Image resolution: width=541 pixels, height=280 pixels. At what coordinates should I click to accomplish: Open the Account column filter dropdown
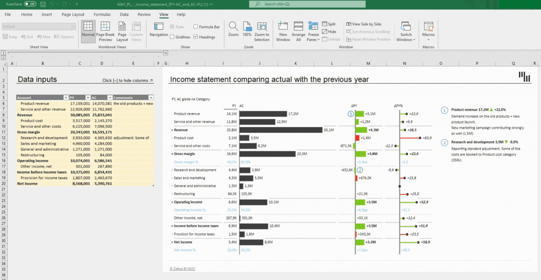(x=66, y=98)
